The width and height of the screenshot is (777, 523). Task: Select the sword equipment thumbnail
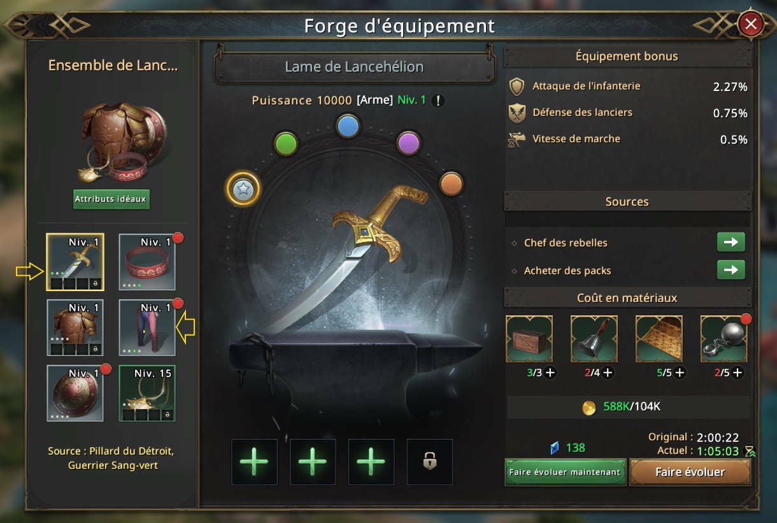coord(75,262)
